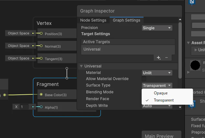This screenshot has height=138, width=205.
Task: Collapse the Universal settings foldout
Action: [81, 66]
